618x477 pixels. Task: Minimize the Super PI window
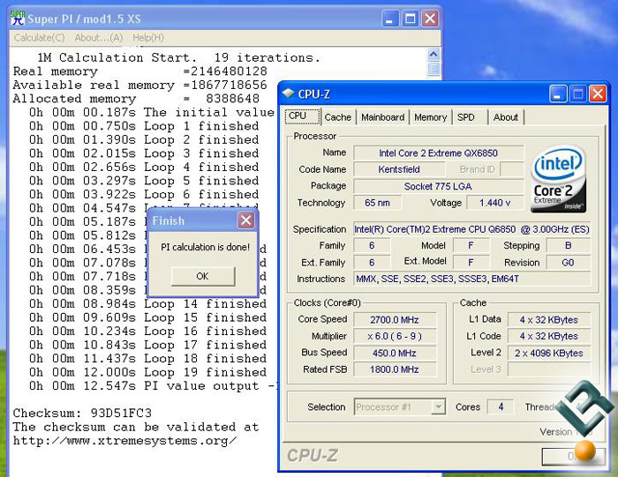(390, 19)
